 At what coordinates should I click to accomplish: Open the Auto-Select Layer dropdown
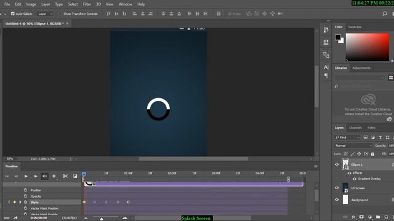(45, 14)
